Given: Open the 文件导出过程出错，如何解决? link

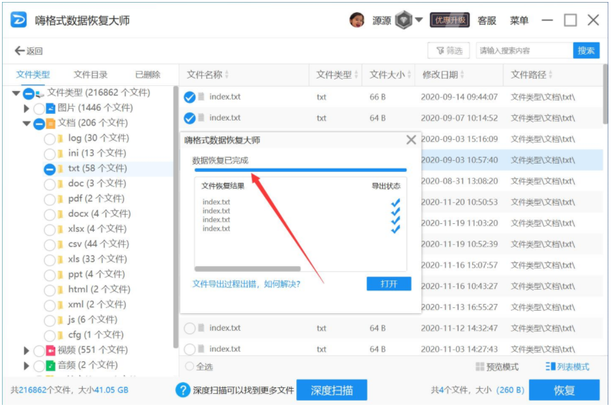Looking at the screenshot, I should (246, 284).
